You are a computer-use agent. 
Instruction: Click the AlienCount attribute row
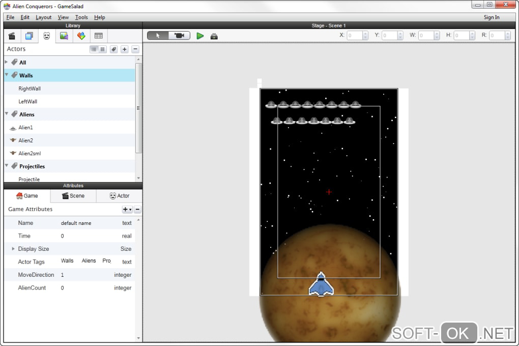pos(70,287)
